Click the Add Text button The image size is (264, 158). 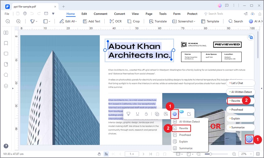(x=91, y=21)
